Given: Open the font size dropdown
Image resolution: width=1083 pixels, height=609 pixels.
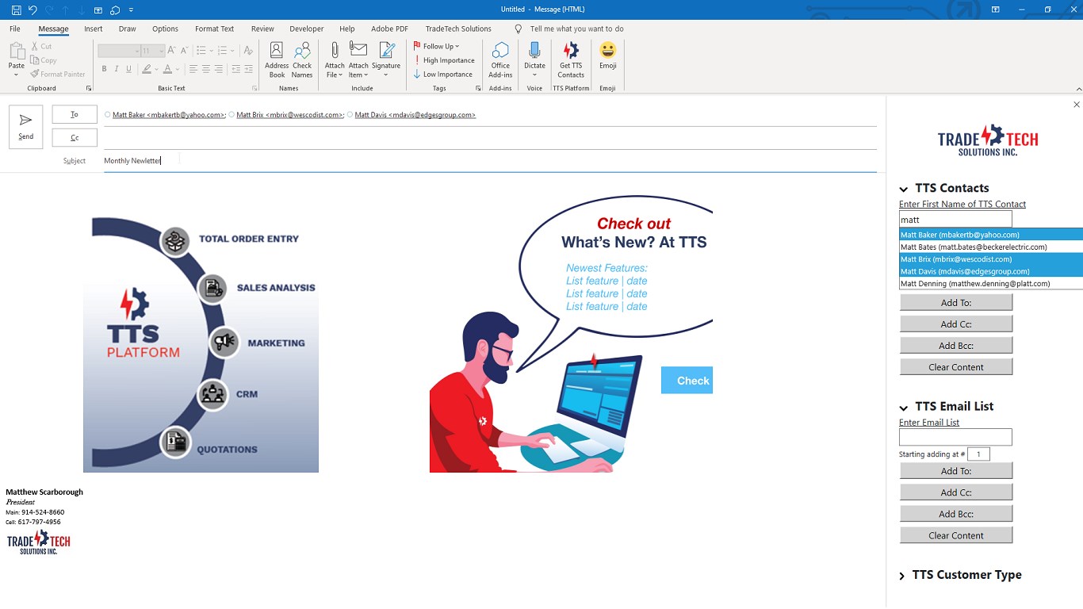Looking at the screenshot, I should tap(162, 51).
